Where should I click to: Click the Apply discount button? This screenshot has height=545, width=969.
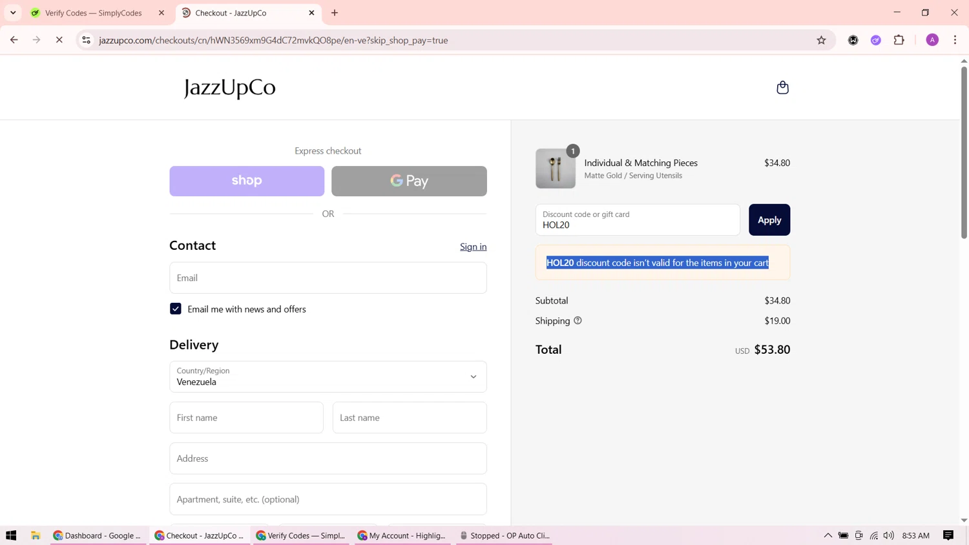click(x=769, y=220)
